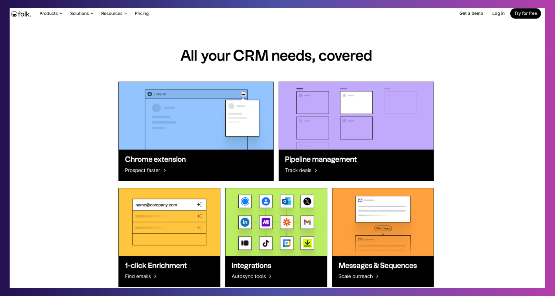Viewport: 555px width, 296px height.
Task: Click the Try for free button
Action: (x=525, y=14)
